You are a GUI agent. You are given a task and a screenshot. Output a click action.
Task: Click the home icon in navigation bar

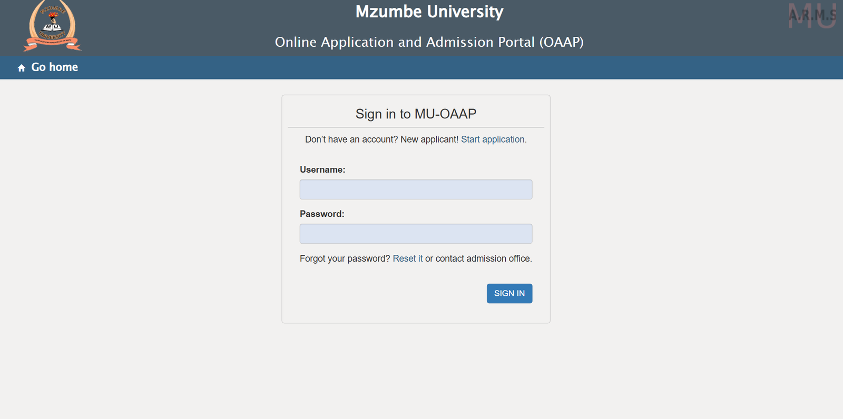22,68
